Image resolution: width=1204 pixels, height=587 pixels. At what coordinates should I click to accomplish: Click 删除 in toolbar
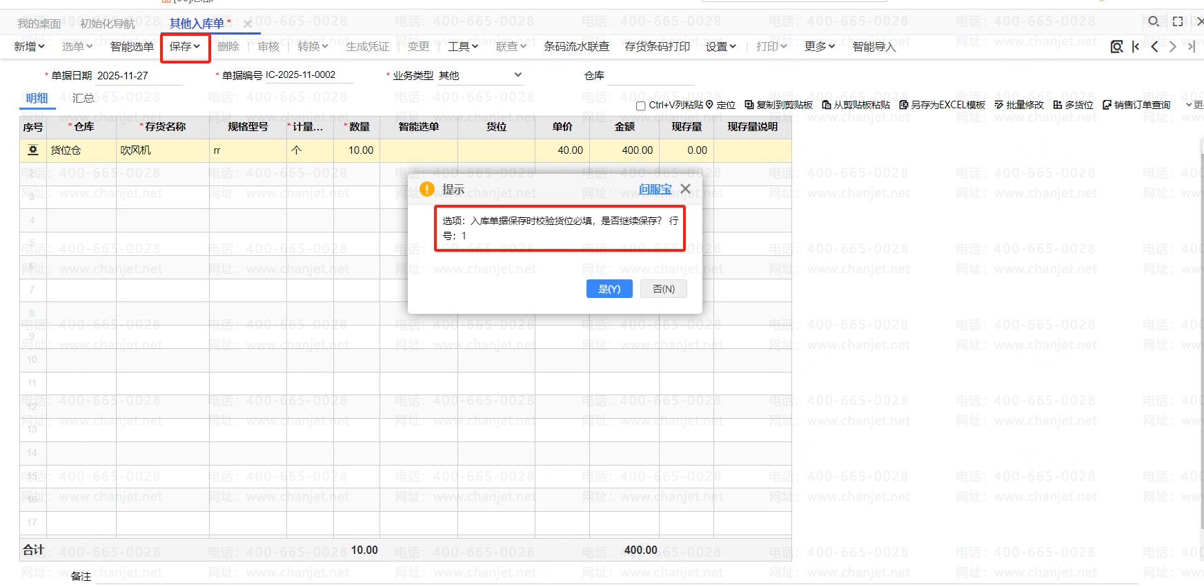pyautogui.click(x=228, y=46)
